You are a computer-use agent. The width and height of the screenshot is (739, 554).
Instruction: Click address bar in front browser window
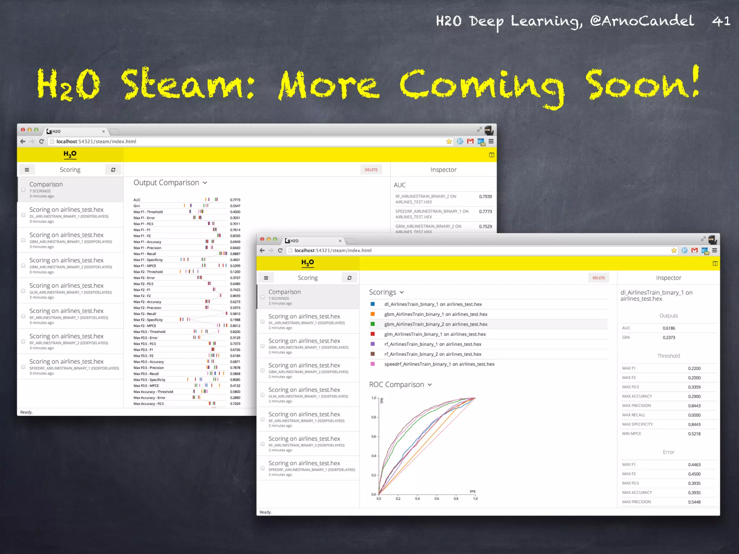[482, 250]
